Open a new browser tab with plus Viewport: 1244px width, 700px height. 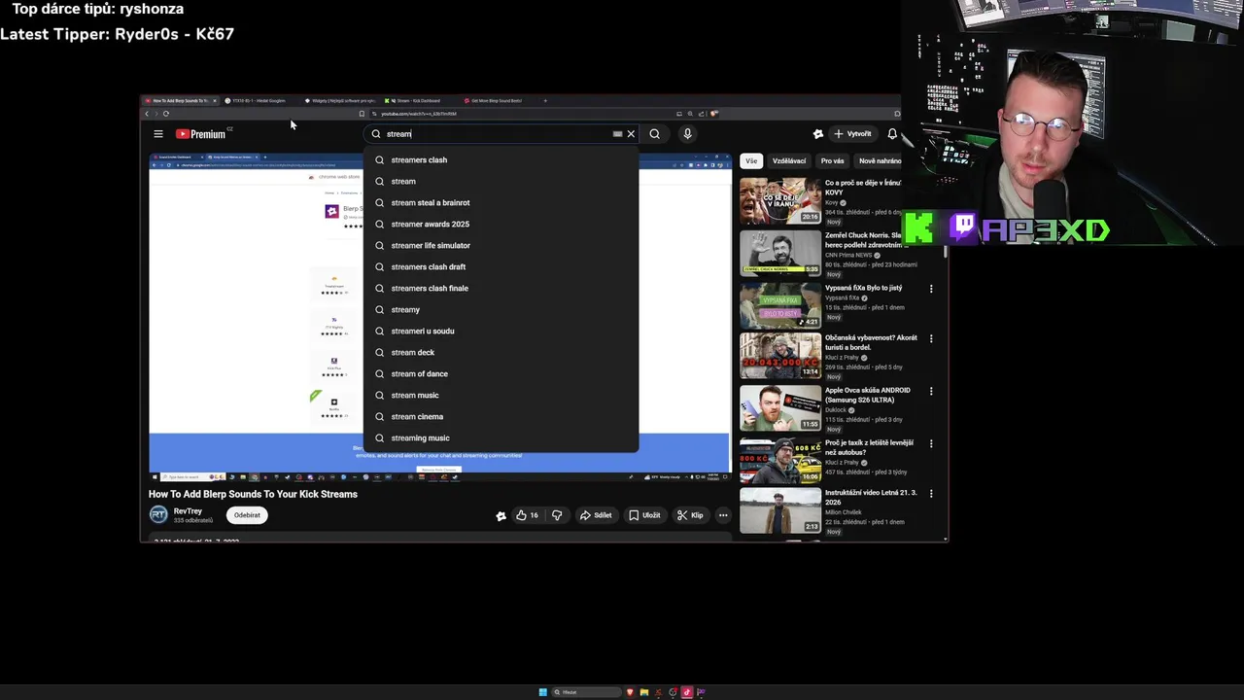point(545,100)
